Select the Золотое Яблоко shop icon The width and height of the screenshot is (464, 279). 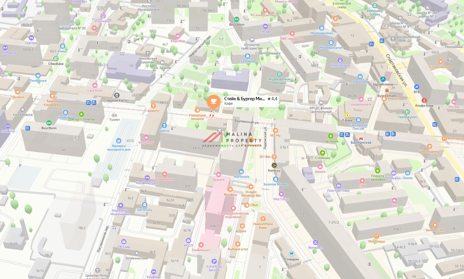pyautogui.click(x=276, y=179)
